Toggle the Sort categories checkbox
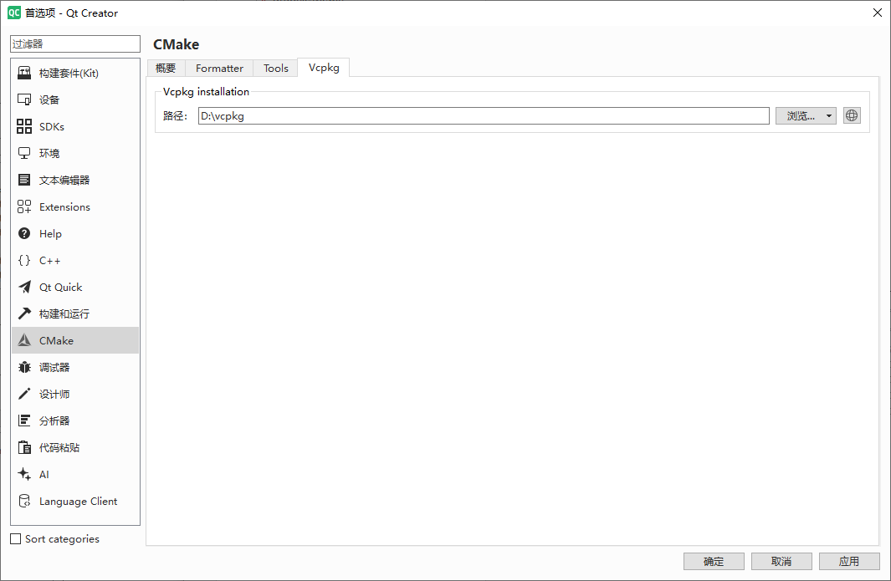The image size is (891, 581). point(15,539)
